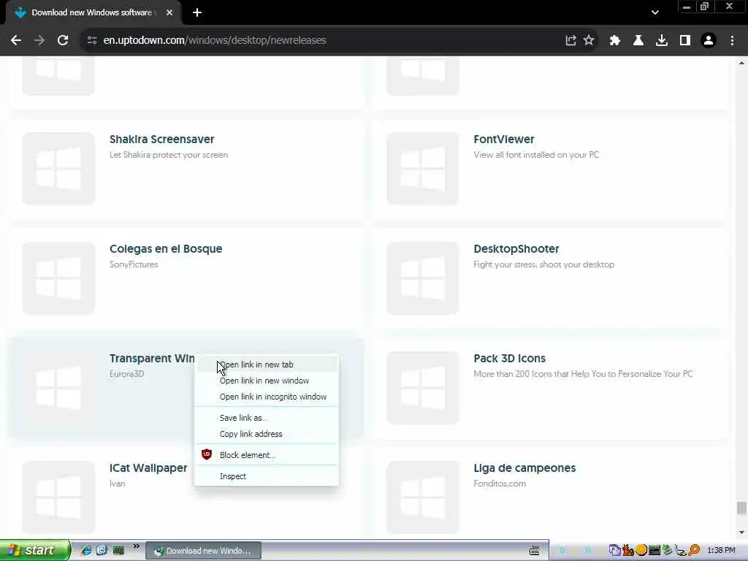Launch Internet Explorer from quick launch

click(x=86, y=551)
